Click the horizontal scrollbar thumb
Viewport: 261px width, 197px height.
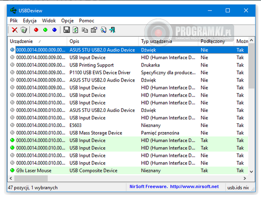(31, 178)
